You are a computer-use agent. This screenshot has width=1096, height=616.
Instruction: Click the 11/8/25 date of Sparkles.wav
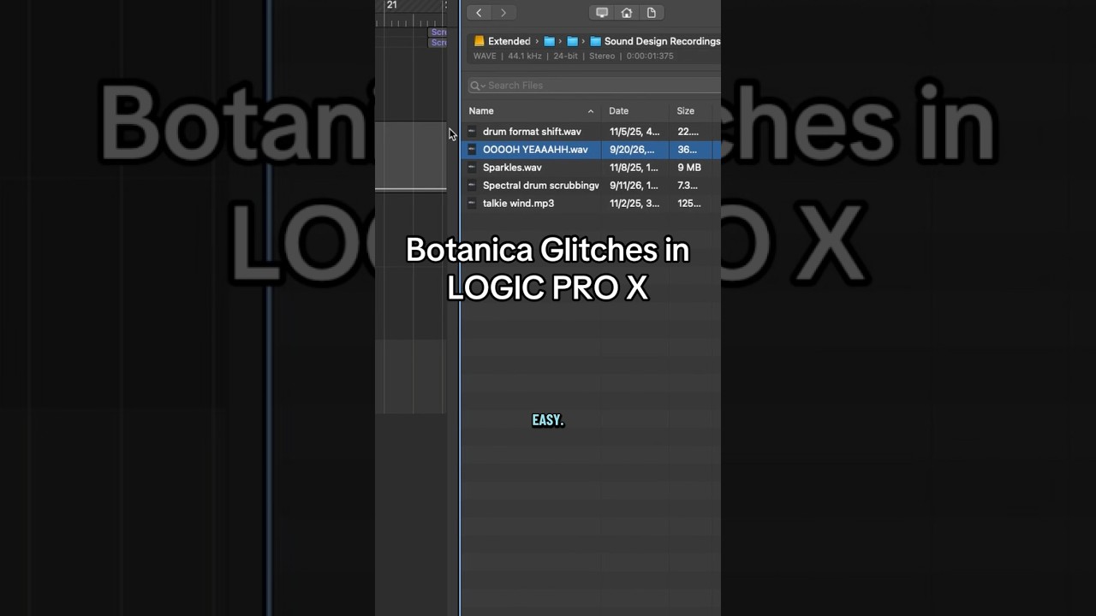(634, 168)
